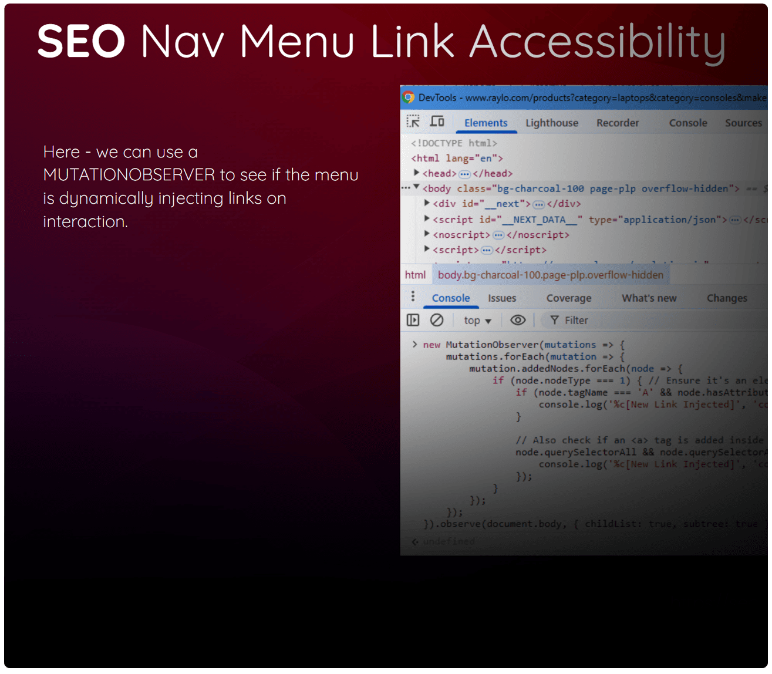Select the <!DOCTYPE html> line
The width and height of the screenshot is (772, 674).
(x=454, y=143)
